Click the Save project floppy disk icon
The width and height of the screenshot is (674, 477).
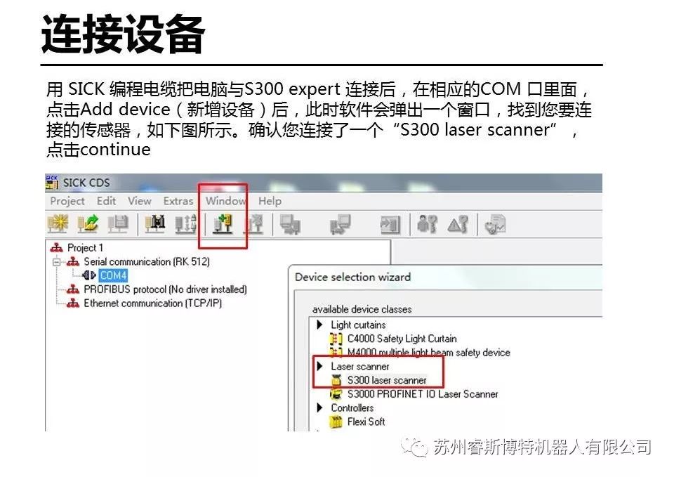pos(118,225)
